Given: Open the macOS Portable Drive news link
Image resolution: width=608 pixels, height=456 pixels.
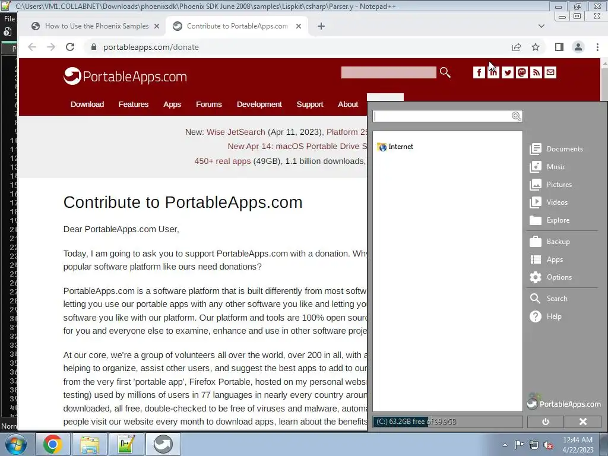Looking at the screenshot, I should (x=297, y=146).
